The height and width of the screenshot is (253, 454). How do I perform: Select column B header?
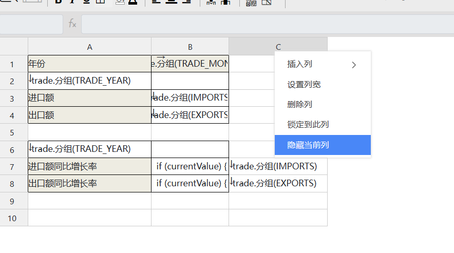[190, 47]
